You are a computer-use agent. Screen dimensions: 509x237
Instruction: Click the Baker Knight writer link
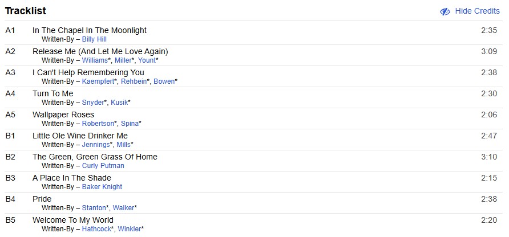pyautogui.click(x=102, y=187)
